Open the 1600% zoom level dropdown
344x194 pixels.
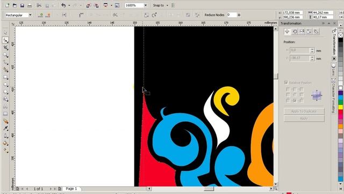(146, 5)
